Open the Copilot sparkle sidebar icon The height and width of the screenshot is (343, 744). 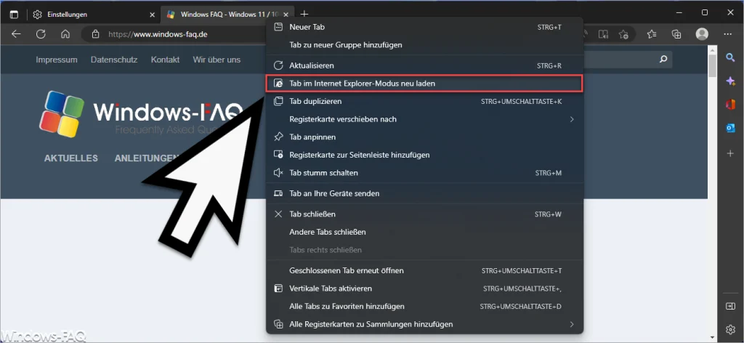[x=730, y=81]
